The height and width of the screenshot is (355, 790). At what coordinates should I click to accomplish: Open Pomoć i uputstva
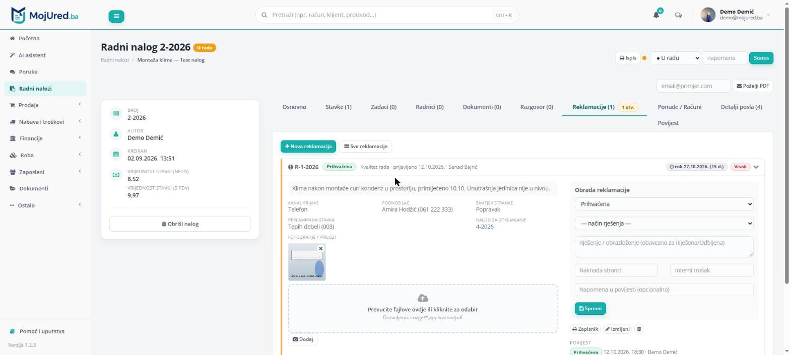coord(42,331)
